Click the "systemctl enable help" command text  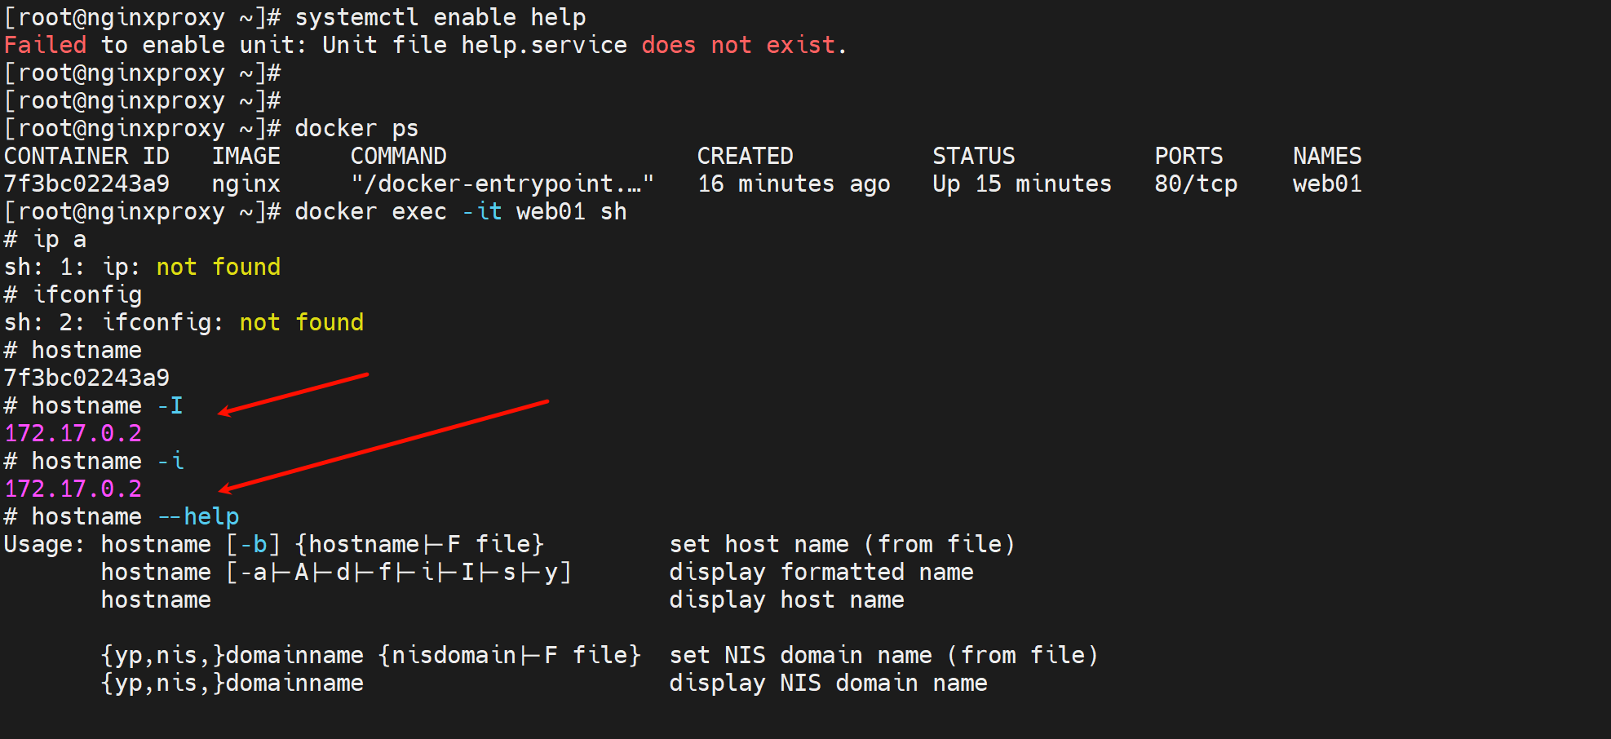tap(440, 18)
